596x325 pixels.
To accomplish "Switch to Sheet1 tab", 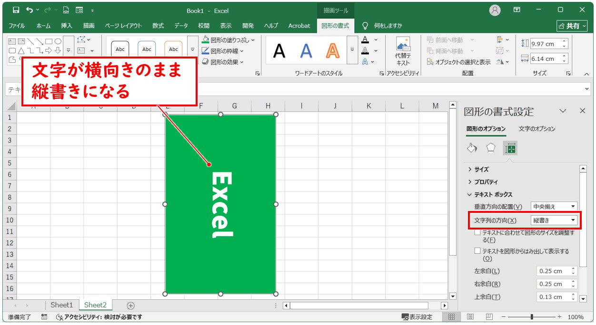I will point(62,305).
